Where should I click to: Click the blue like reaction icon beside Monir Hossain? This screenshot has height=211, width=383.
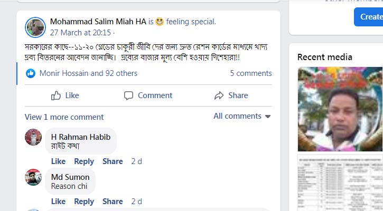[x=31, y=73]
